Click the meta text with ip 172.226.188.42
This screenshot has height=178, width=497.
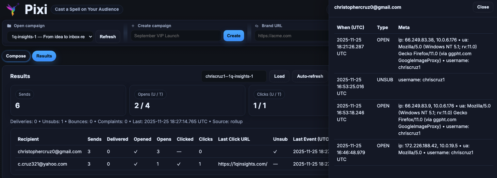click(436, 149)
